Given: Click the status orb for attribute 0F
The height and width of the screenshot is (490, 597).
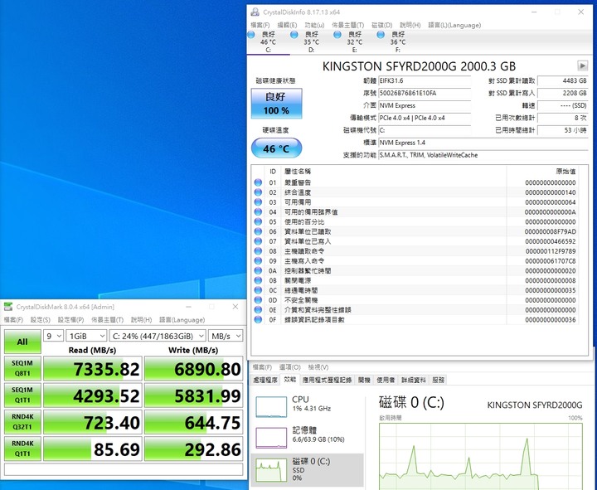Looking at the screenshot, I should click(258, 320).
